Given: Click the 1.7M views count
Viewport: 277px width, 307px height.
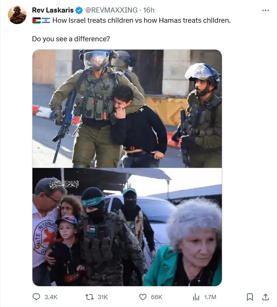Looking at the screenshot, I should [x=210, y=297].
